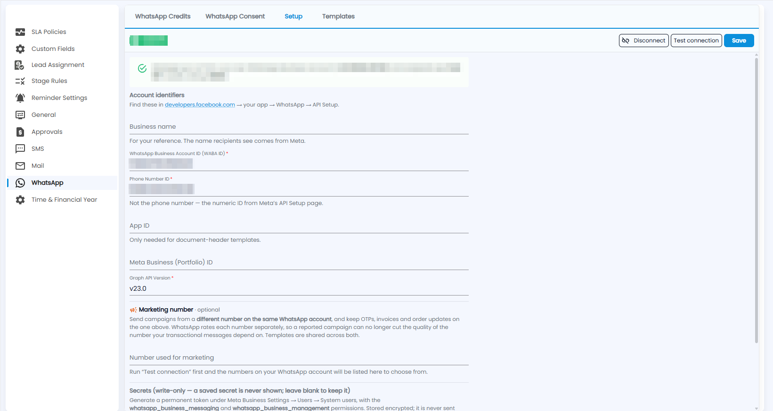This screenshot has width=773, height=411.
Task: Click the Graph API Version field
Action: (x=299, y=288)
